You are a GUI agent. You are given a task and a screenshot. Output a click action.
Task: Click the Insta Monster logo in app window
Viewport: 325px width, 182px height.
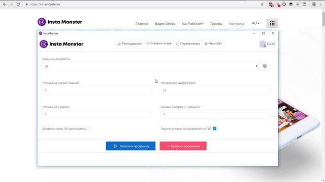(61, 44)
